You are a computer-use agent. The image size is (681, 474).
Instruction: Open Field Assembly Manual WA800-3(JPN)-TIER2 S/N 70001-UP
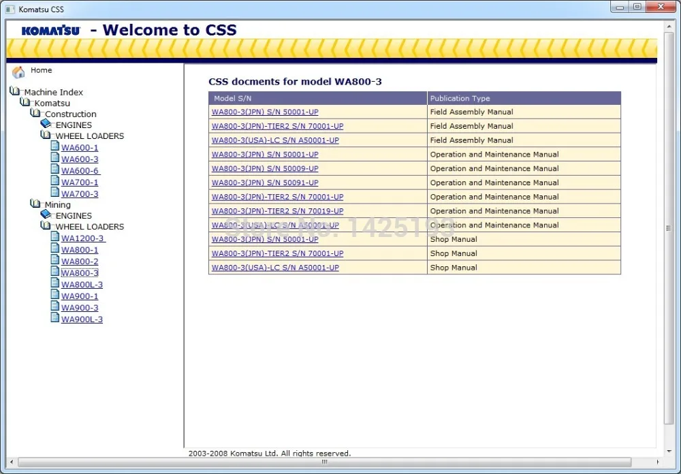[x=278, y=126]
